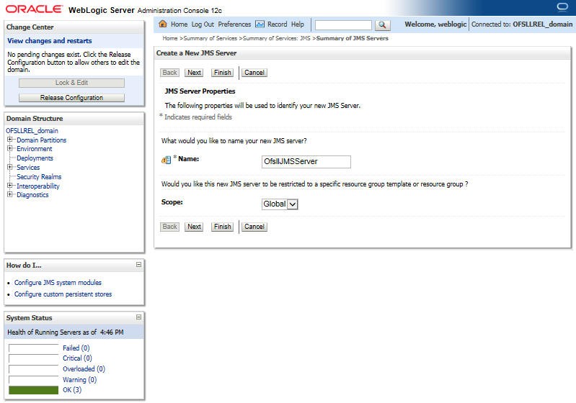This screenshot has height=403, width=576.
Task: Click the Overloaded (0) status link
Action: coord(84,368)
